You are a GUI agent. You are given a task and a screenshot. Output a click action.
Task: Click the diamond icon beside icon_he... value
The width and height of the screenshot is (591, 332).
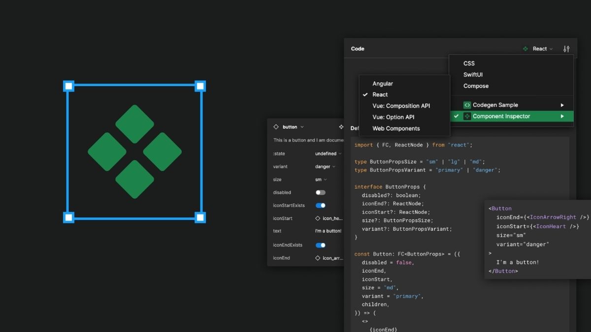point(318,218)
